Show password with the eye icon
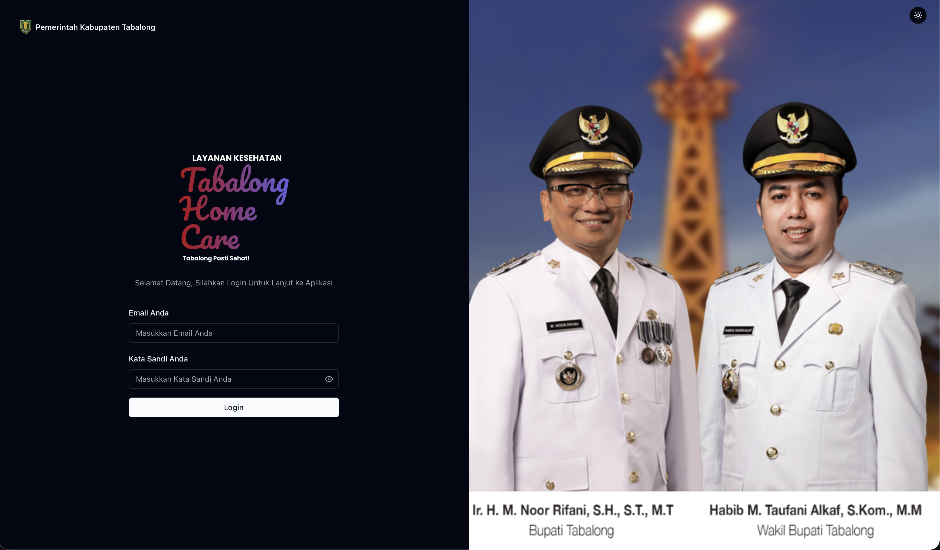Screen dimensions: 940x550 [x=329, y=379]
